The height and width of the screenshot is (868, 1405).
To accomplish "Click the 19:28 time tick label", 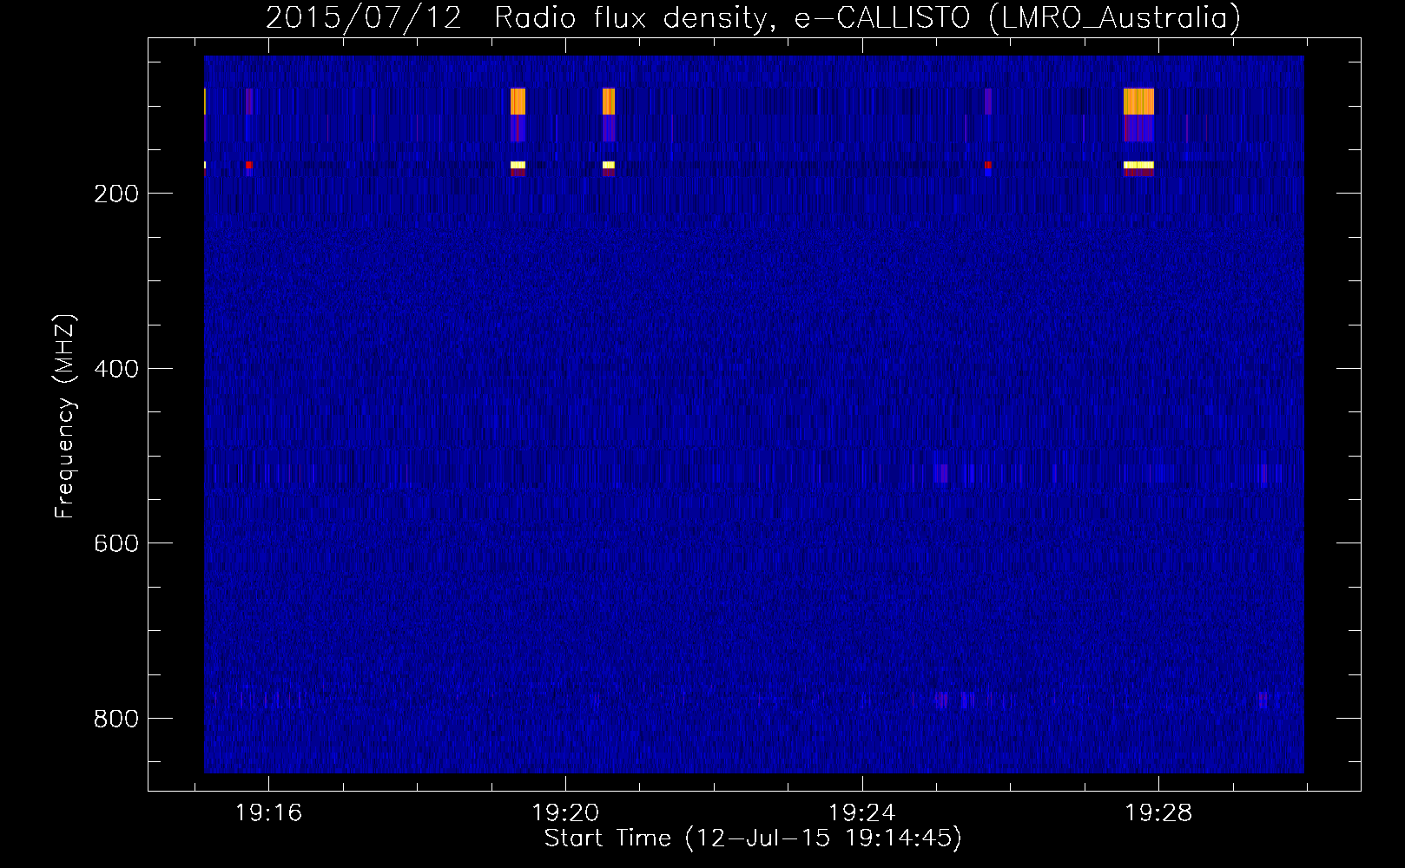I will pyautogui.click(x=1158, y=812).
